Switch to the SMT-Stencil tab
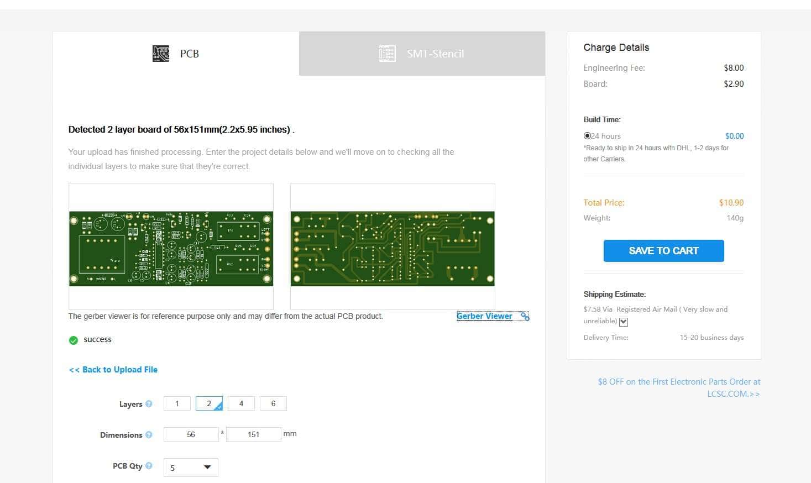The height and width of the screenshot is (483, 811). pyautogui.click(x=422, y=54)
